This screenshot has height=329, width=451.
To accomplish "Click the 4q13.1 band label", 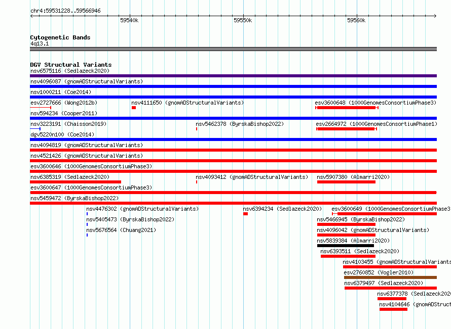I will tap(40, 43).
